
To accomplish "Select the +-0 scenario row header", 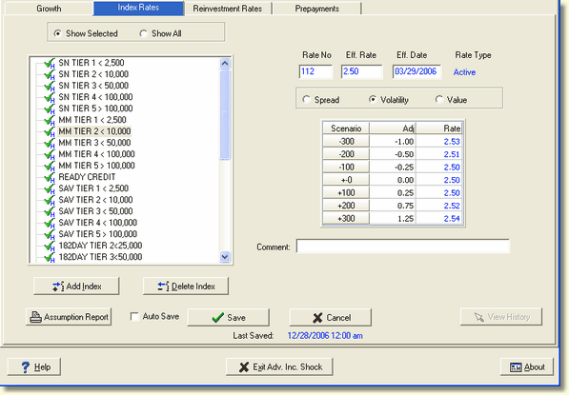I will click(346, 180).
